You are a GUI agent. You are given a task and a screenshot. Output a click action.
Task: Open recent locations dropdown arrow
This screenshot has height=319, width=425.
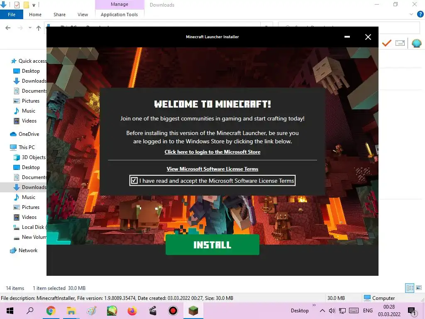(x=30, y=28)
